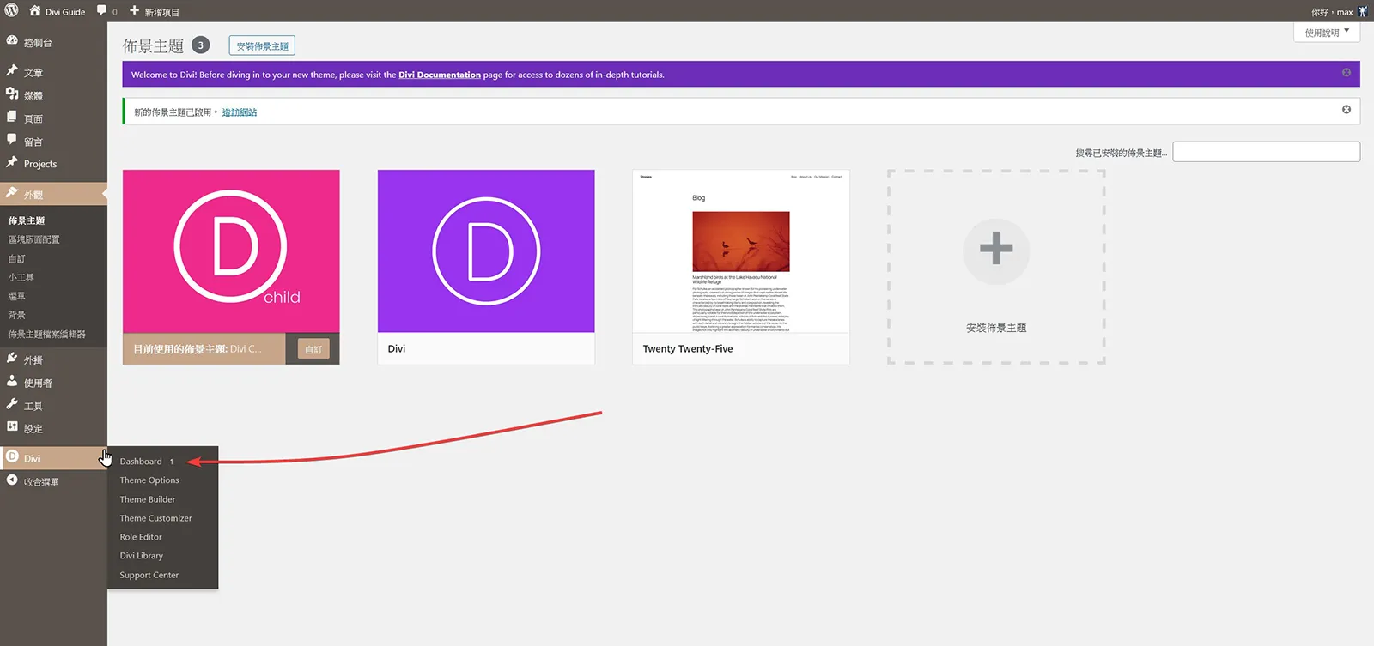Image resolution: width=1374 pixels, height=646 pixels.
Task: Click the 安裝佈景主題 button near title
Action: (x=262, y=45)
